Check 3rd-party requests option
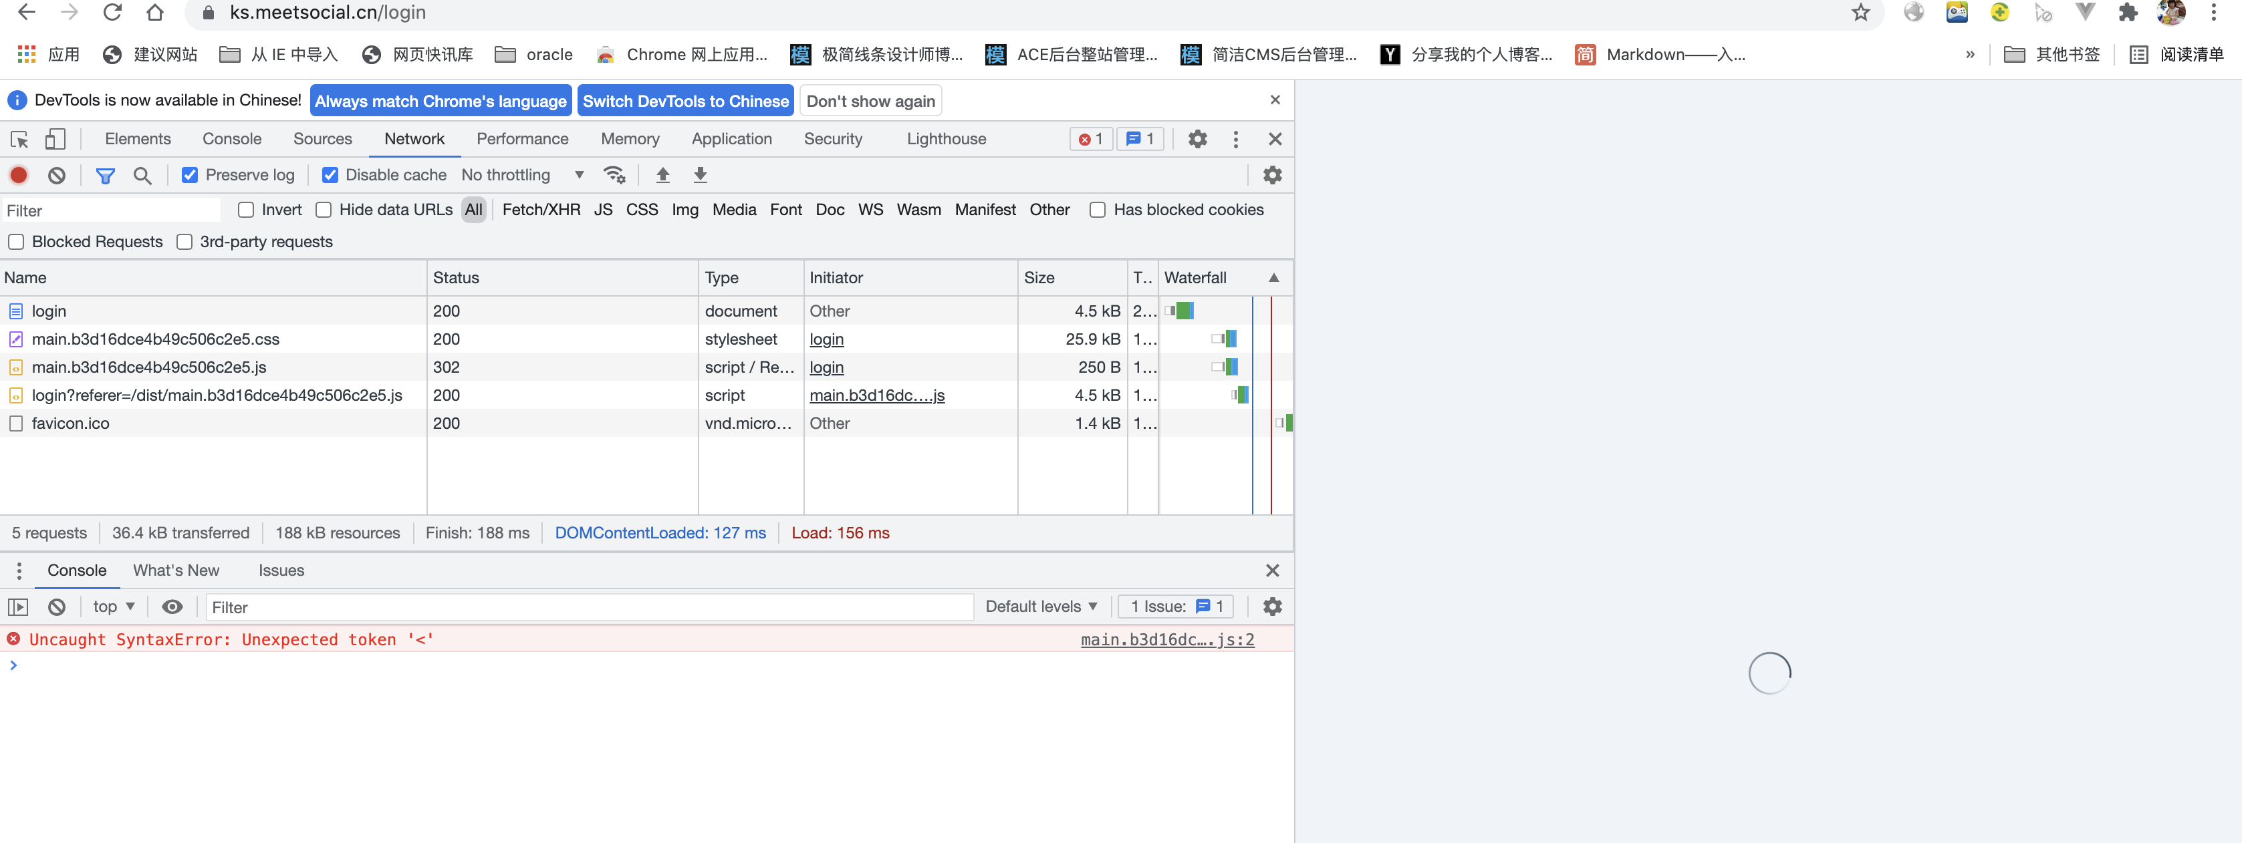This screenshot has height=843, width=2242. [184, 242]
